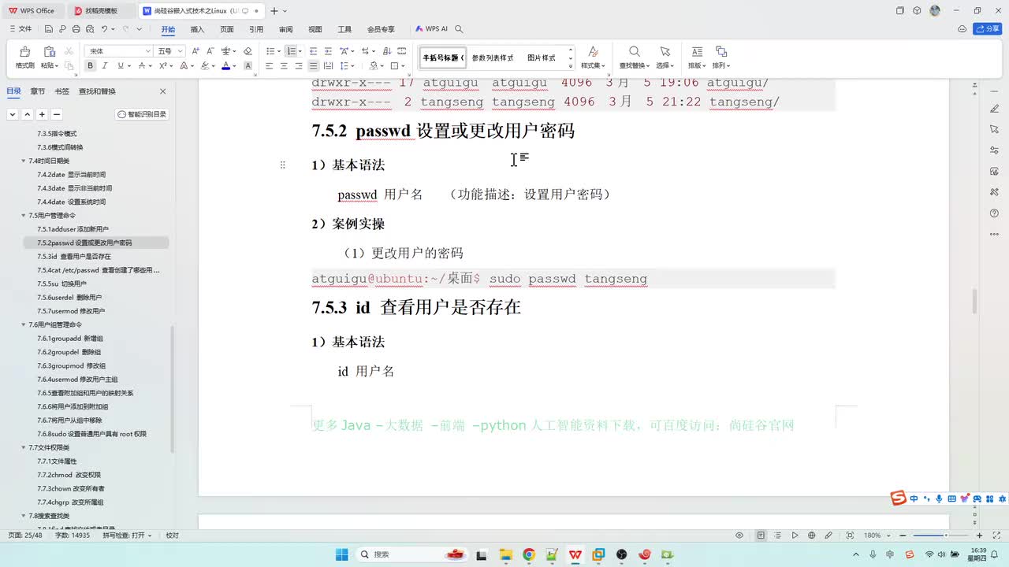The height and width of the screenshot is (567, 1009).
Task: Go to outline item 7.5.3id 查看用户是否存在
Action: [x=74, y=256]
